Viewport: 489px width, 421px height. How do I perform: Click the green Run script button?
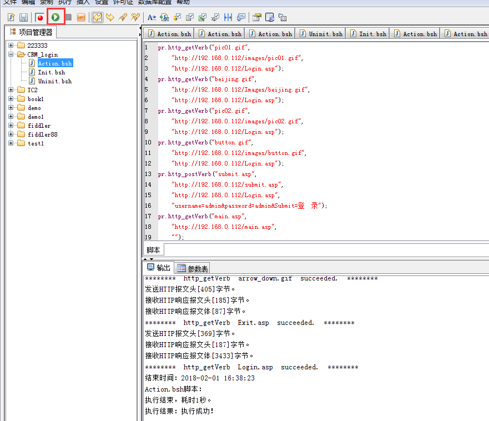click(x=56, y=17)
